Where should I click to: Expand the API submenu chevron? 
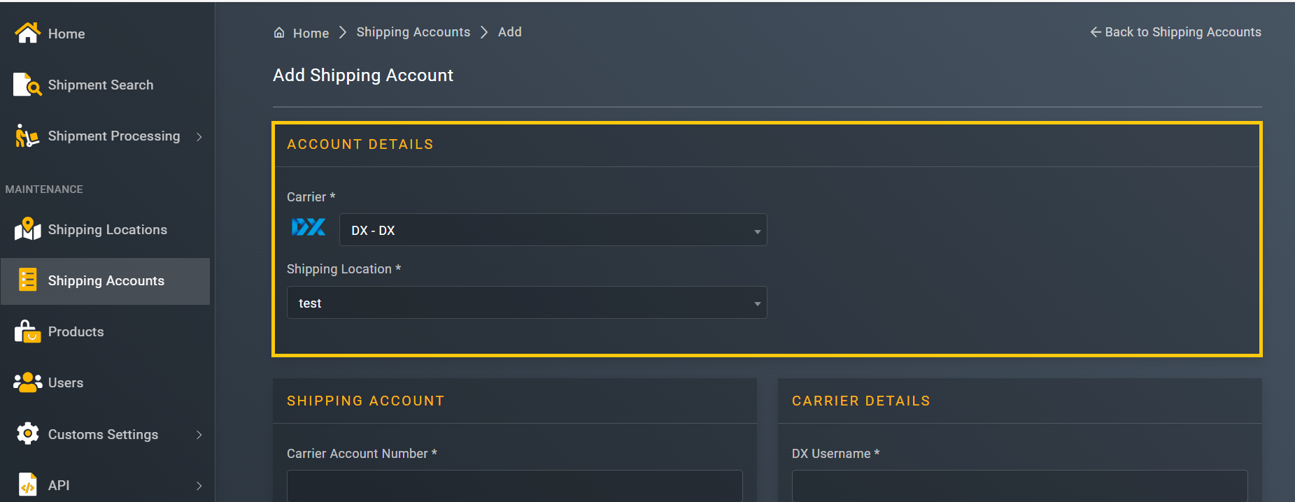tap(200, 485)
